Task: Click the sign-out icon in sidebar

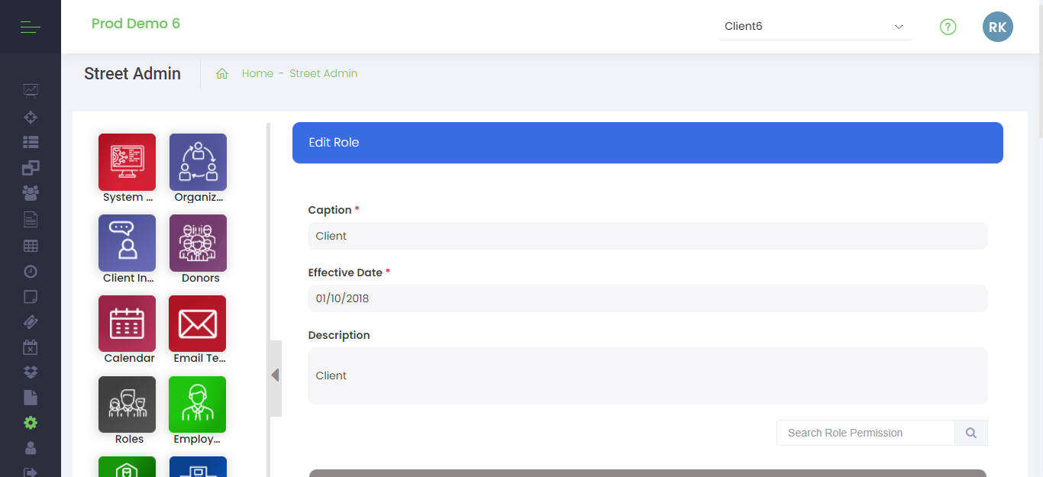Action: point(31,472)
